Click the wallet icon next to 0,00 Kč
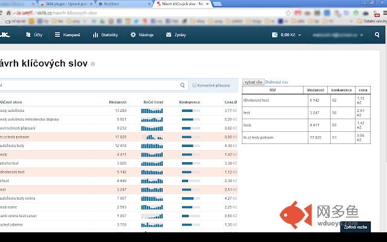Screen dimensions: 387x242 [x=275, y=35]
